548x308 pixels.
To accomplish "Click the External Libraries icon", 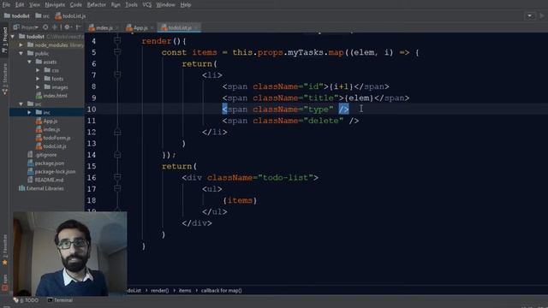I will [x=21, y=188].
